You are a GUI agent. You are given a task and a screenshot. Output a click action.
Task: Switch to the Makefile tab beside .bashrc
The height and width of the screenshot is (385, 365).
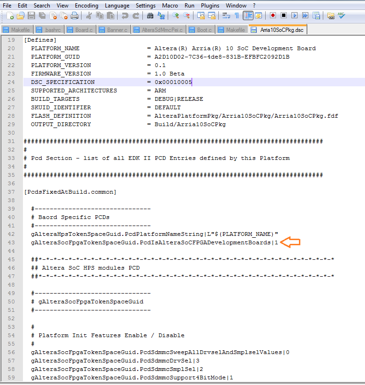click(17, 30)
